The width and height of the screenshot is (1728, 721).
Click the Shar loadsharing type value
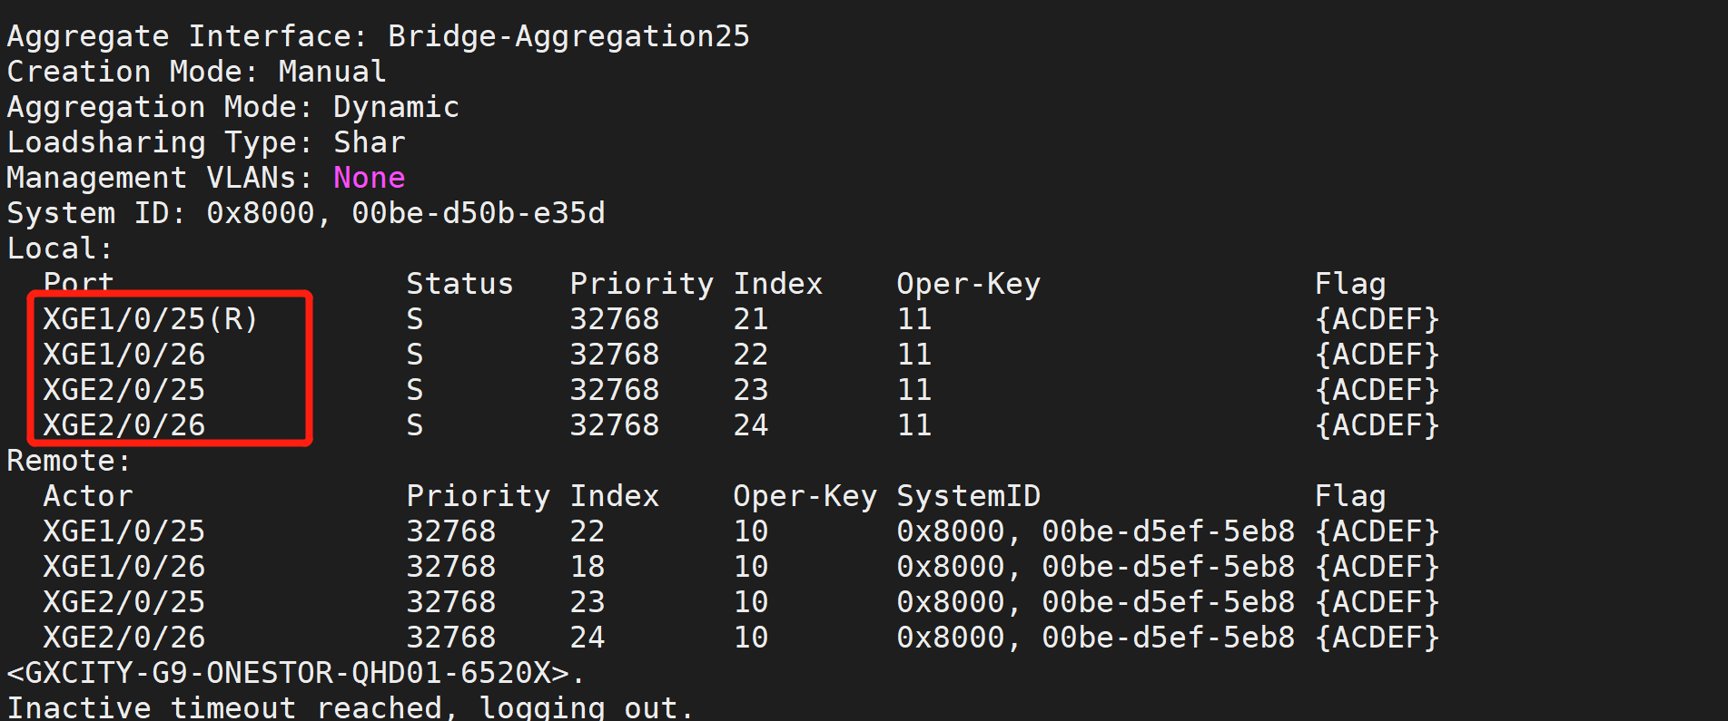369,142
